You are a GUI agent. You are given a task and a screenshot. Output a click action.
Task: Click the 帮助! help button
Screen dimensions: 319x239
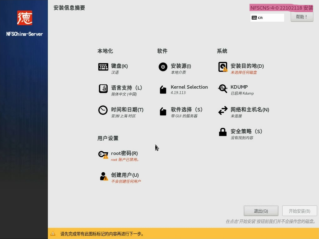coord(302,17)
